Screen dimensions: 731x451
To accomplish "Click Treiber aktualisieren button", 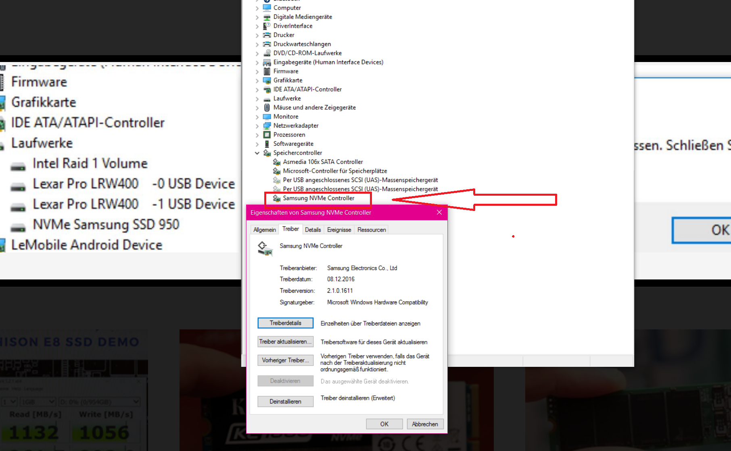I will coord(286,341).
